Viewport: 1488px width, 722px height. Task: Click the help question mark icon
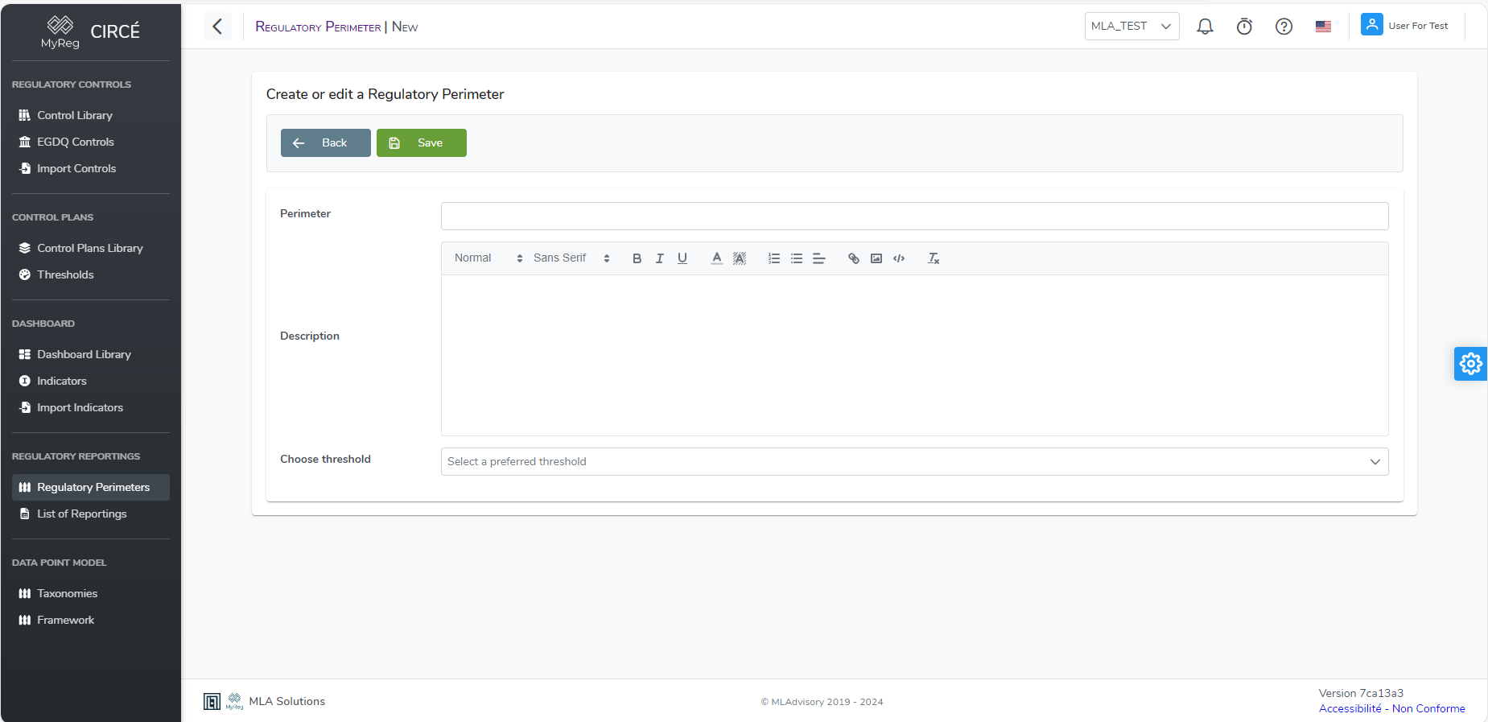pos(1284,27)
